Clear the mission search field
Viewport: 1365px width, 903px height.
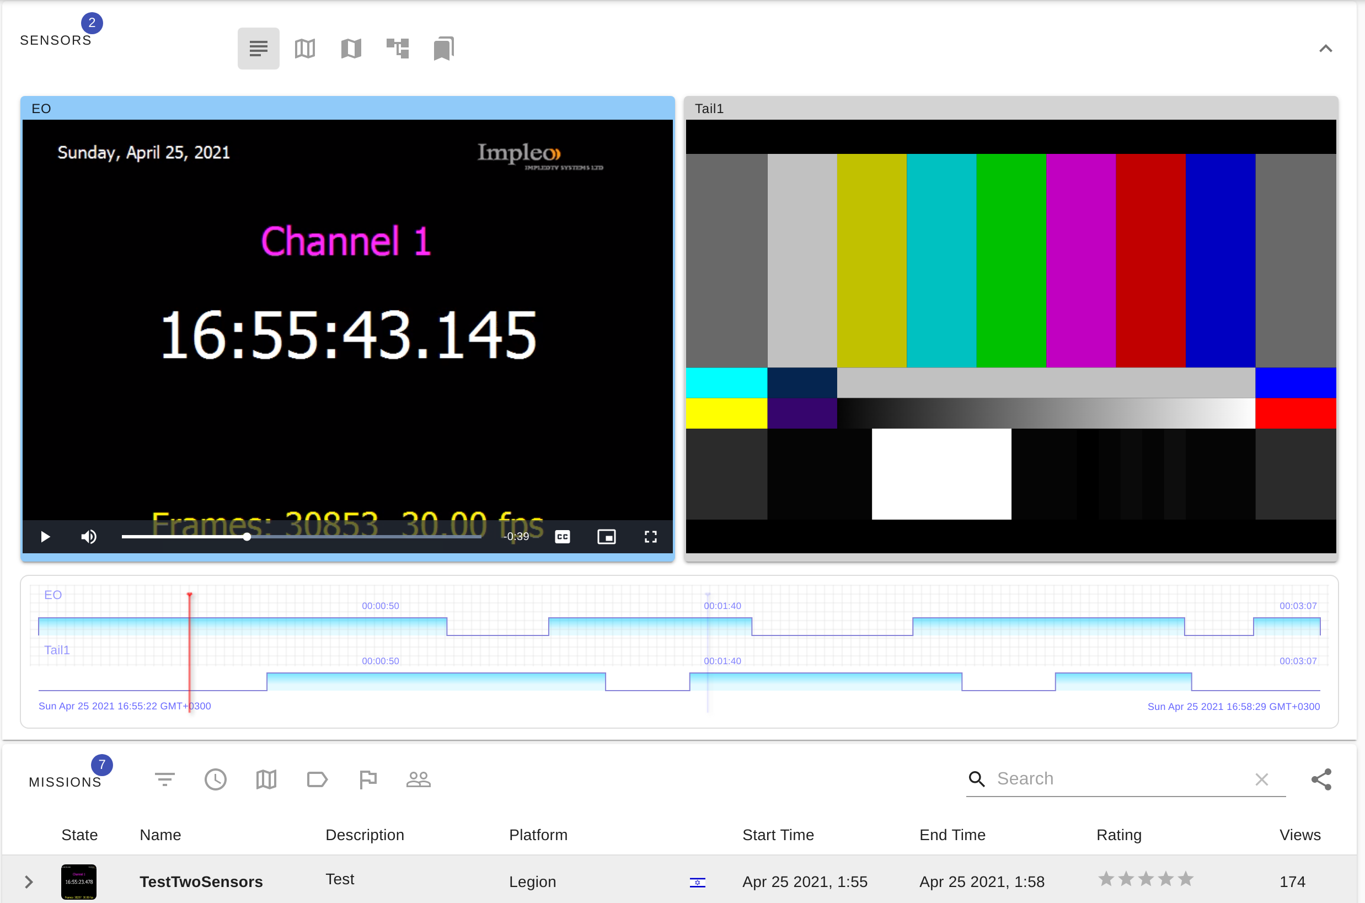point(1262,779)
